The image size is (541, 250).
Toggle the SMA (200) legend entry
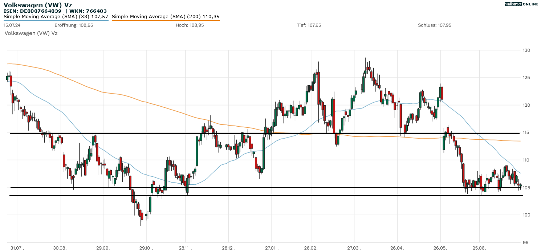coord(166,17)
